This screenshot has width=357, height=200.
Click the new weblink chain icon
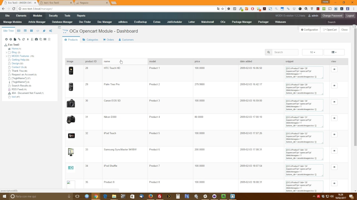19,39
